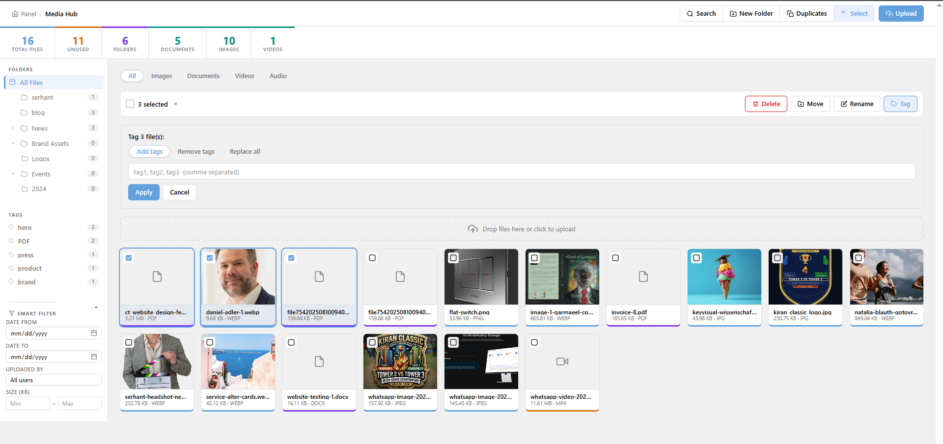
Task: Select the Replace all mode
Action: pyautogui.click(x=245, y=152)
